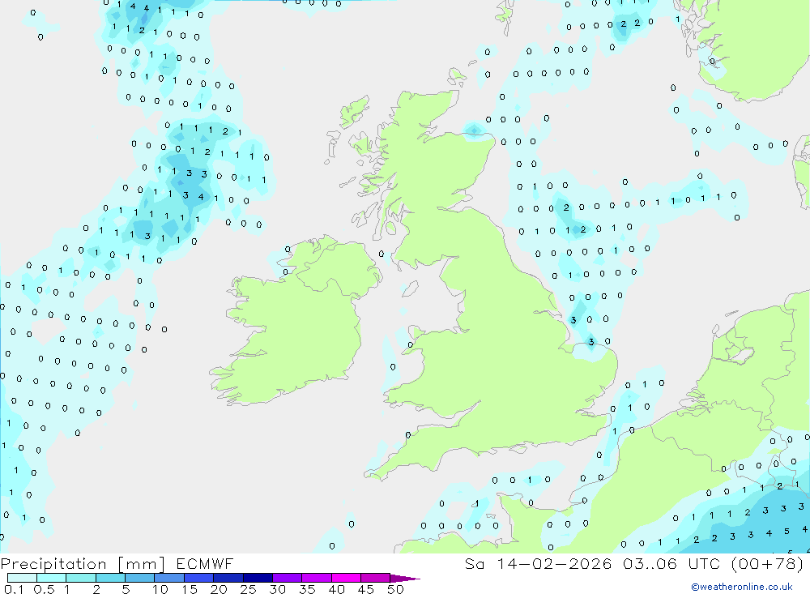810x594 pixels.
Task: Click the "0.1" legend scale label
Action: click(14, 589)
